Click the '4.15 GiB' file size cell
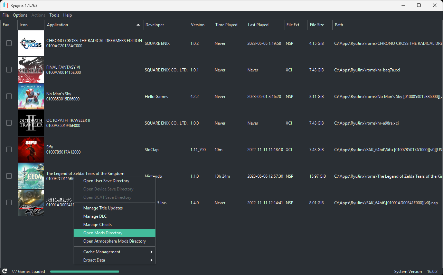Image resolution: width=443 pixels, height=275 pixels. 317,43
